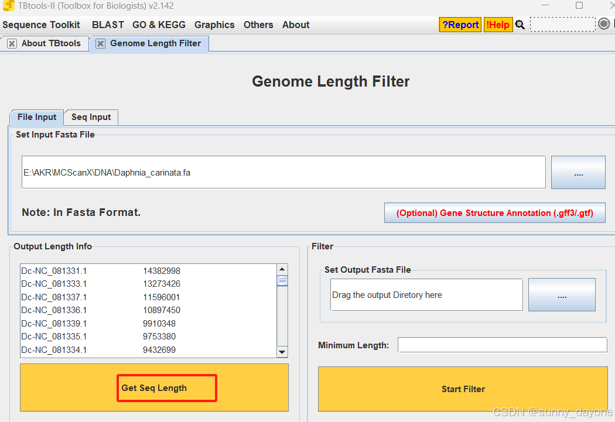
Task: Click the length list scrollbar thumb
Action: tap(282, 280)
